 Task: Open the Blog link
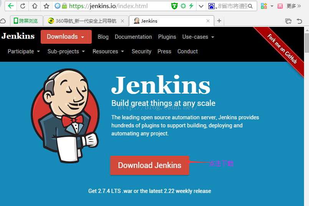click(x=103, y=37)
